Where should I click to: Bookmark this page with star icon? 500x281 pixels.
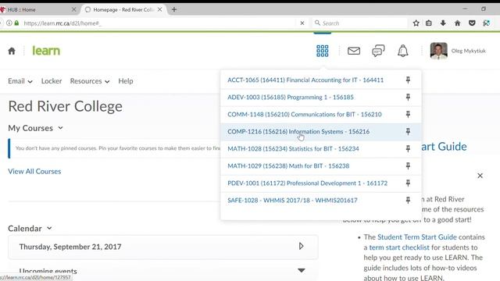click(x=416, y=23)
